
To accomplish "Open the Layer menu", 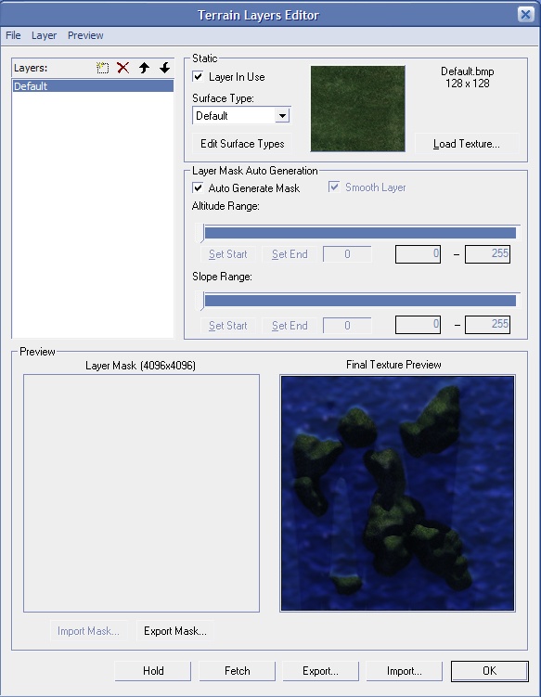I will (44, 35).
